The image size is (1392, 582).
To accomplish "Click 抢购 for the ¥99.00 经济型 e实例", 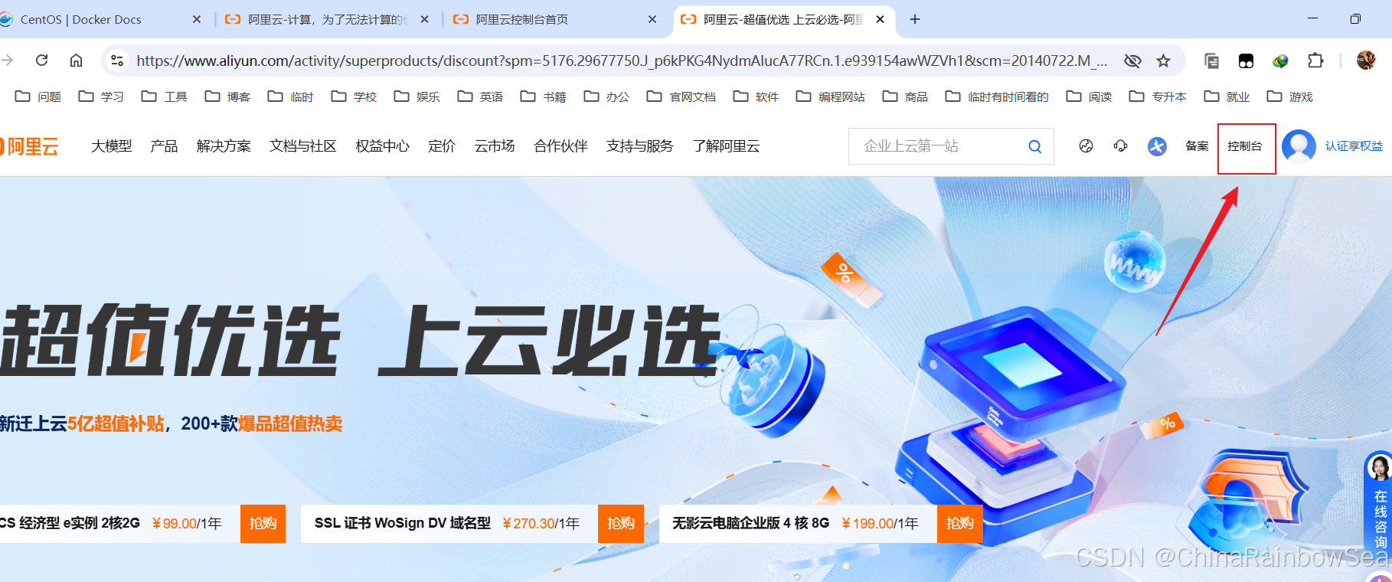I will pos(263,524).
